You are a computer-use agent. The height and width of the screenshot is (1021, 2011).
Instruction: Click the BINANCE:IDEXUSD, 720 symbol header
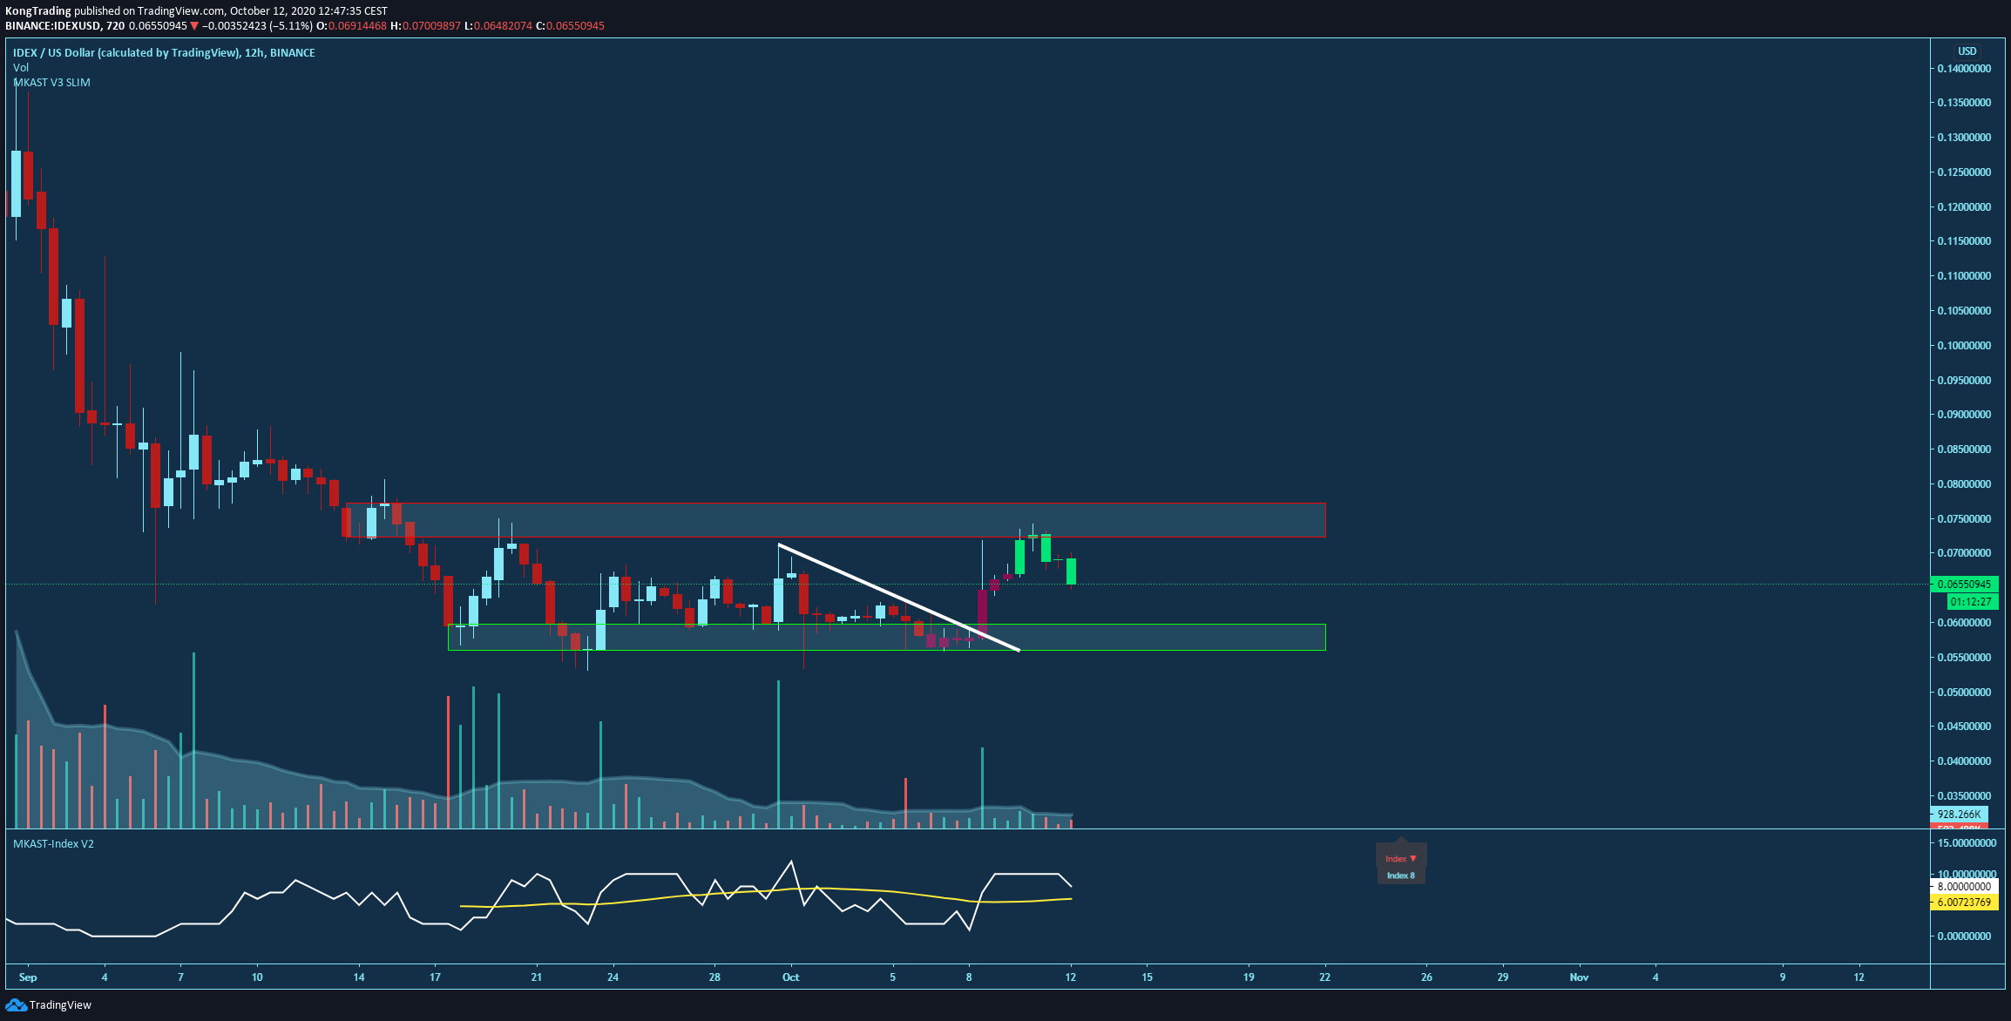click(x=65, y=26)
